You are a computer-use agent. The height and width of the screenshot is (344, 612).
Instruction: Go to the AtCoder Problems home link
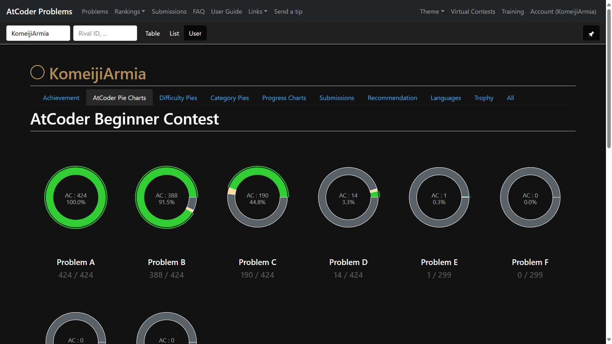coord(39,11)
